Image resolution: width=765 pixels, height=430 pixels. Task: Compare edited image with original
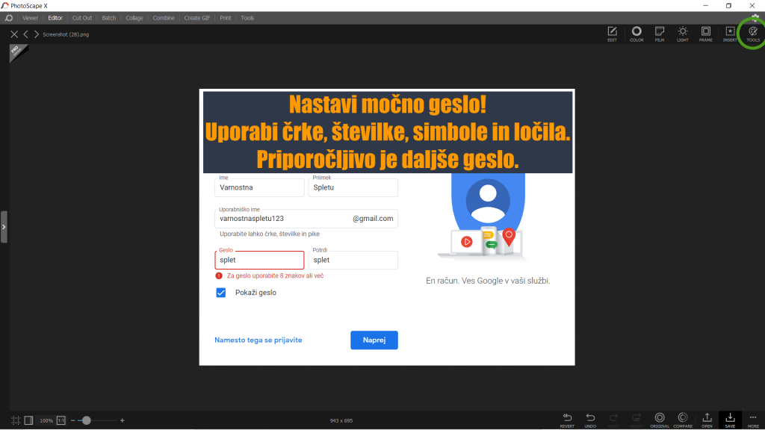pyautogui.click(x=683, y=420)
